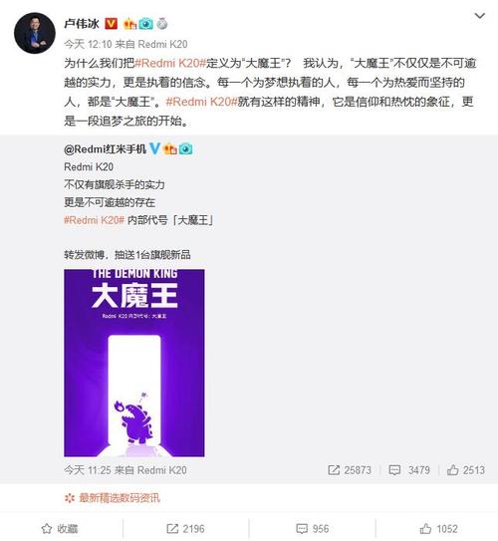Open 最新精选数码资讯 topic link
Screen dimensions: 498x541
(120, 498)
